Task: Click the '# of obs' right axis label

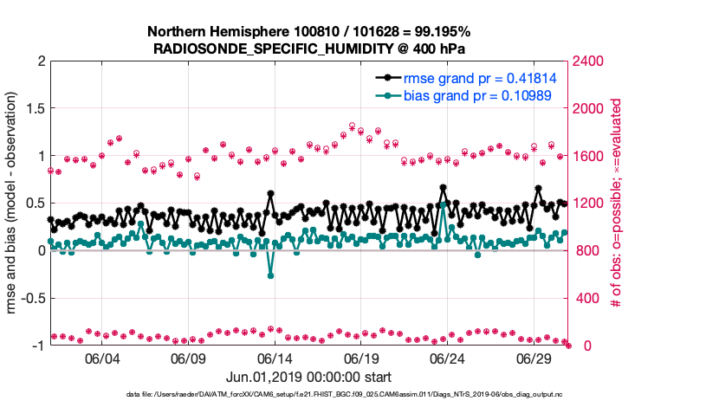Action: pyautogui.click(x=616, y=203)
